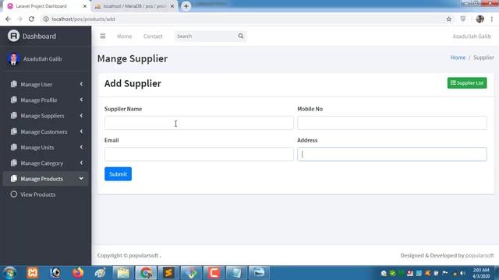Viewport: 499px width, 280px height.
Task: Focus the Mobile No input
Action: point(392,123)
